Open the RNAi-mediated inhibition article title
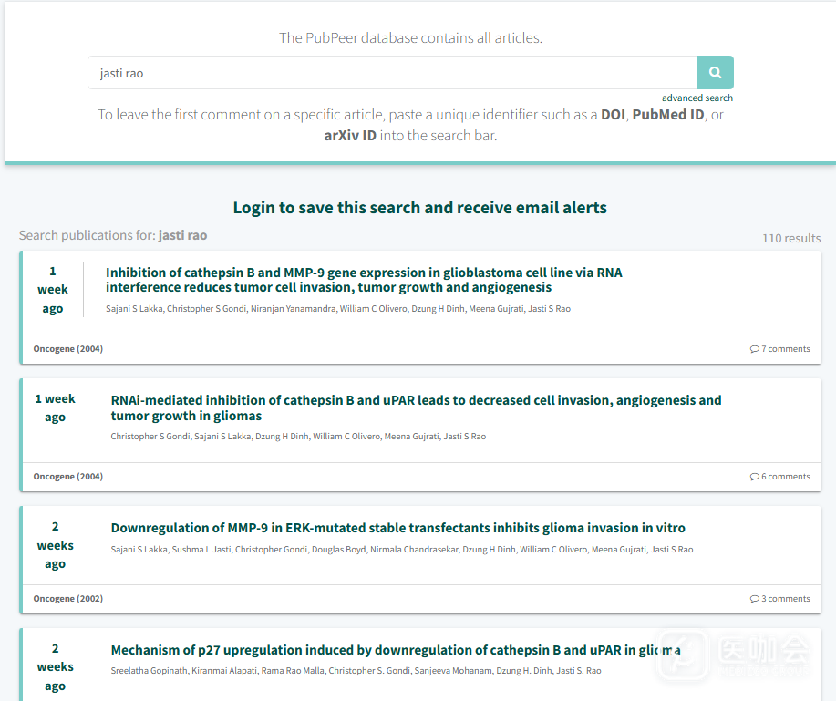The width and height of the screenshot is (836, 701). click(416, 407)
